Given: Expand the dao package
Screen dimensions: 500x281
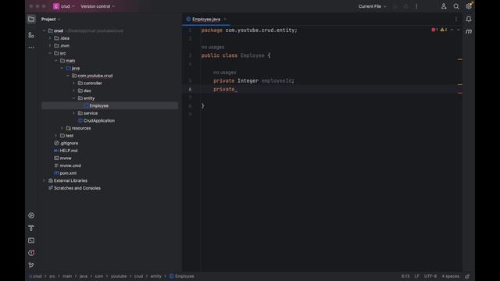Looking at the screenshot, I should tap(74, 91).
